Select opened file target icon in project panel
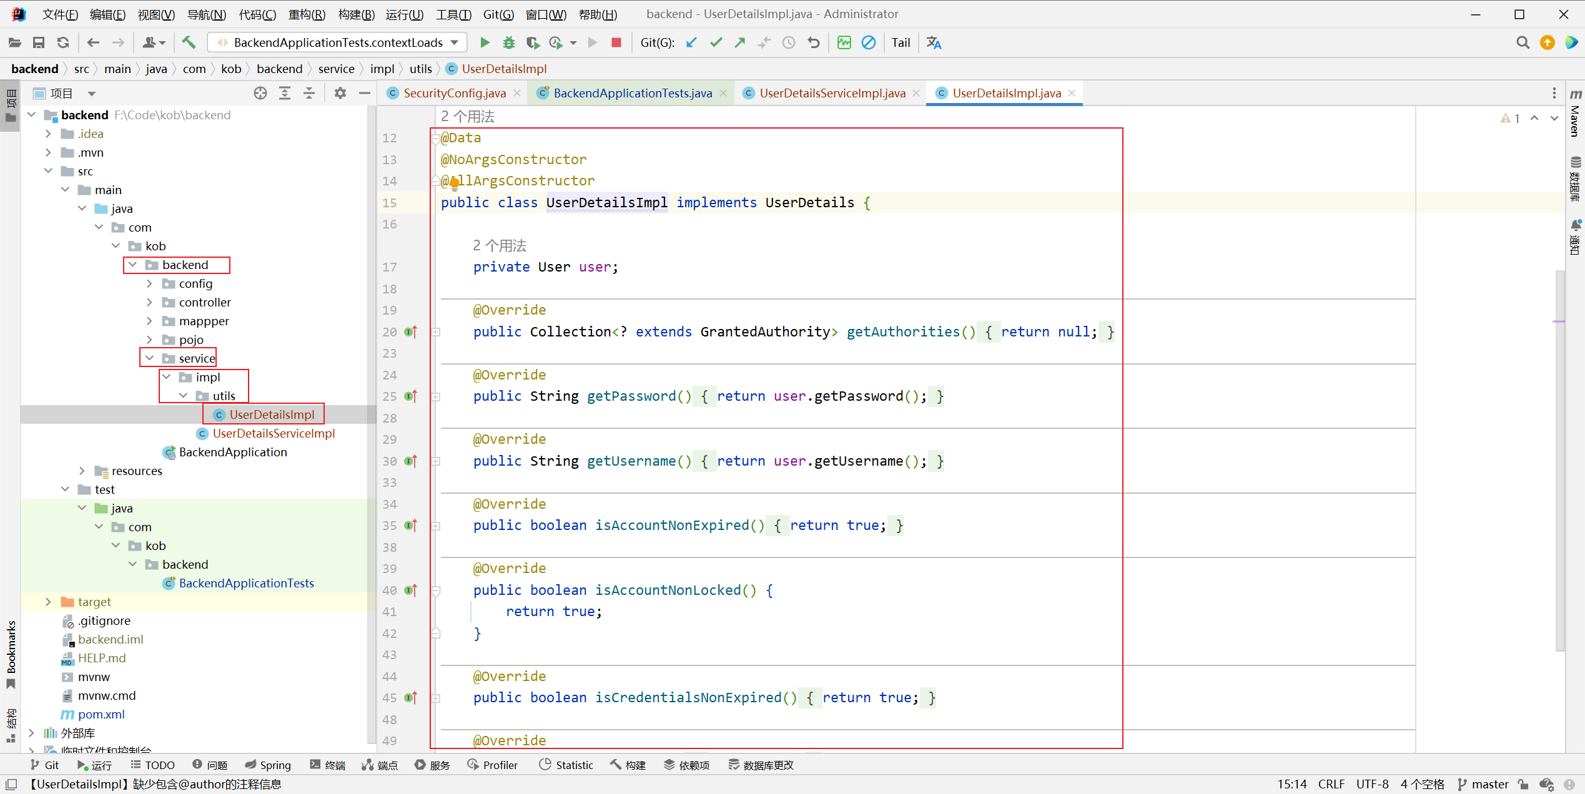1585x794 pixels. [260, 93]
